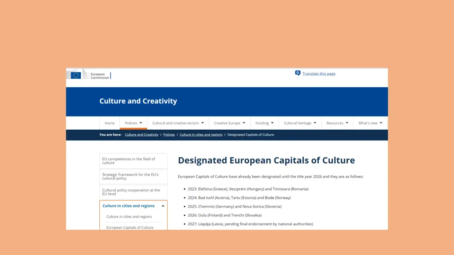Expand the Creative Europe dropdown arrow
The image size is (454, 255).
point(244,123)
